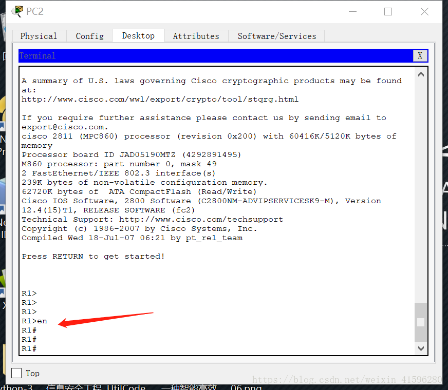This screenshot has width=448, height=390.
Task: Click the techsupport URL line
Action: click(152, 220)
